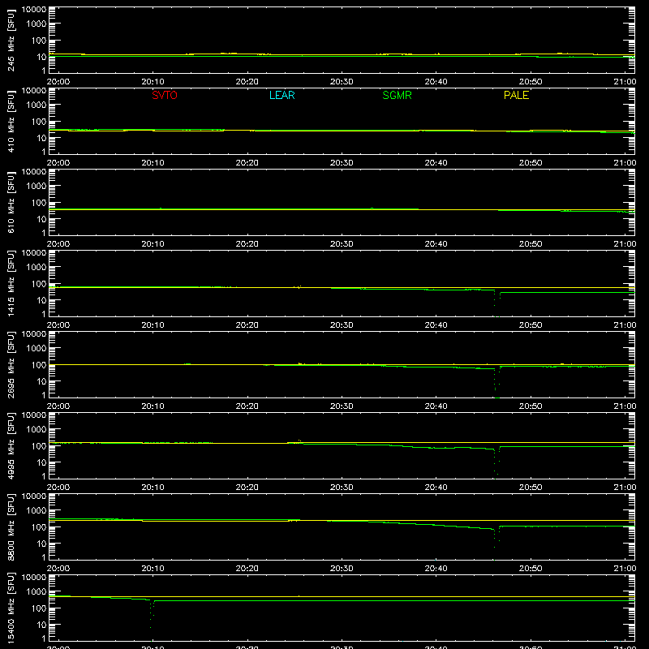The image size is (649, 649).
Task: Select the 610 MHz [SFU] axis title
Action: (x=11, y=204)
